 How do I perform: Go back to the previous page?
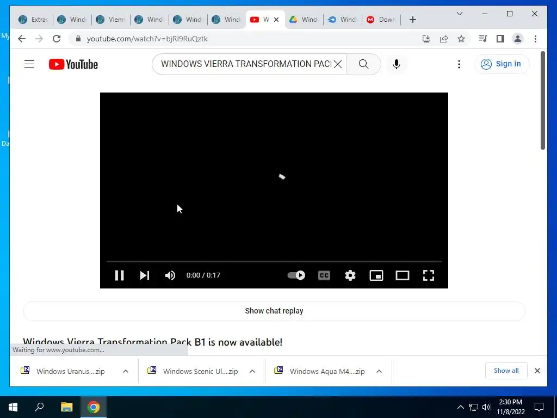pos(22,39)
